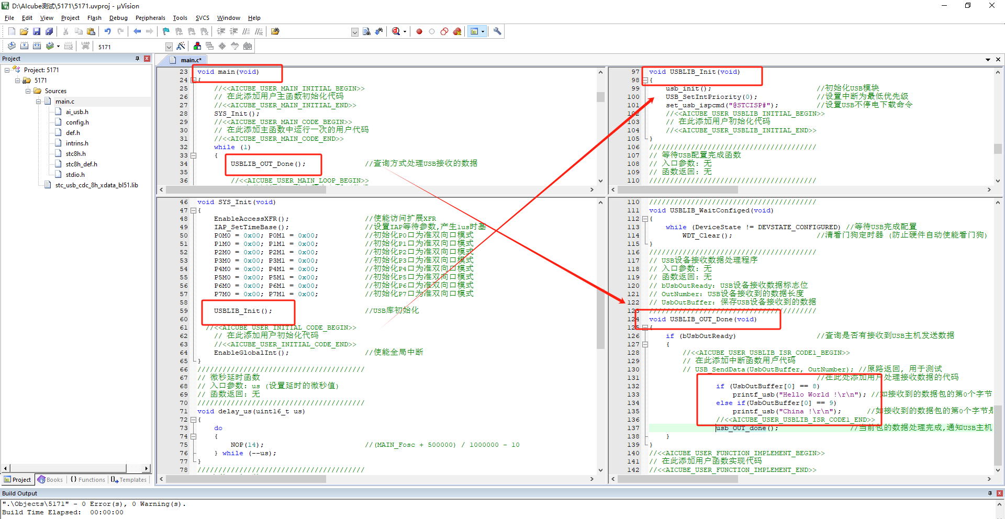Click the Save file toolbar icon
The image size is (1005, 519).
tap(37, 31)
